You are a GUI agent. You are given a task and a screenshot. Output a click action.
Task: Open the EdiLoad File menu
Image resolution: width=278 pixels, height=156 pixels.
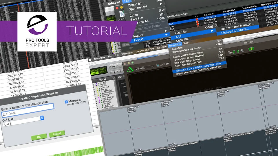(x=127, y=1)
